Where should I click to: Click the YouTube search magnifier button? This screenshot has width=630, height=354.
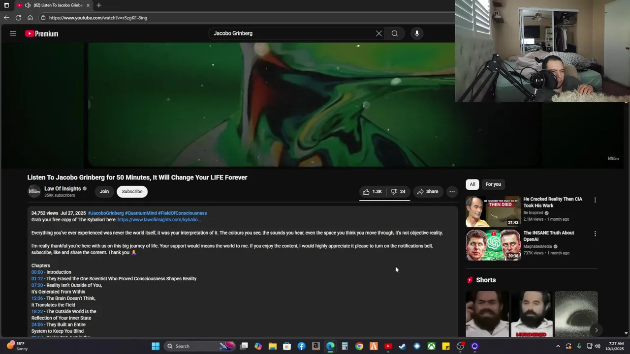(395, 33)
